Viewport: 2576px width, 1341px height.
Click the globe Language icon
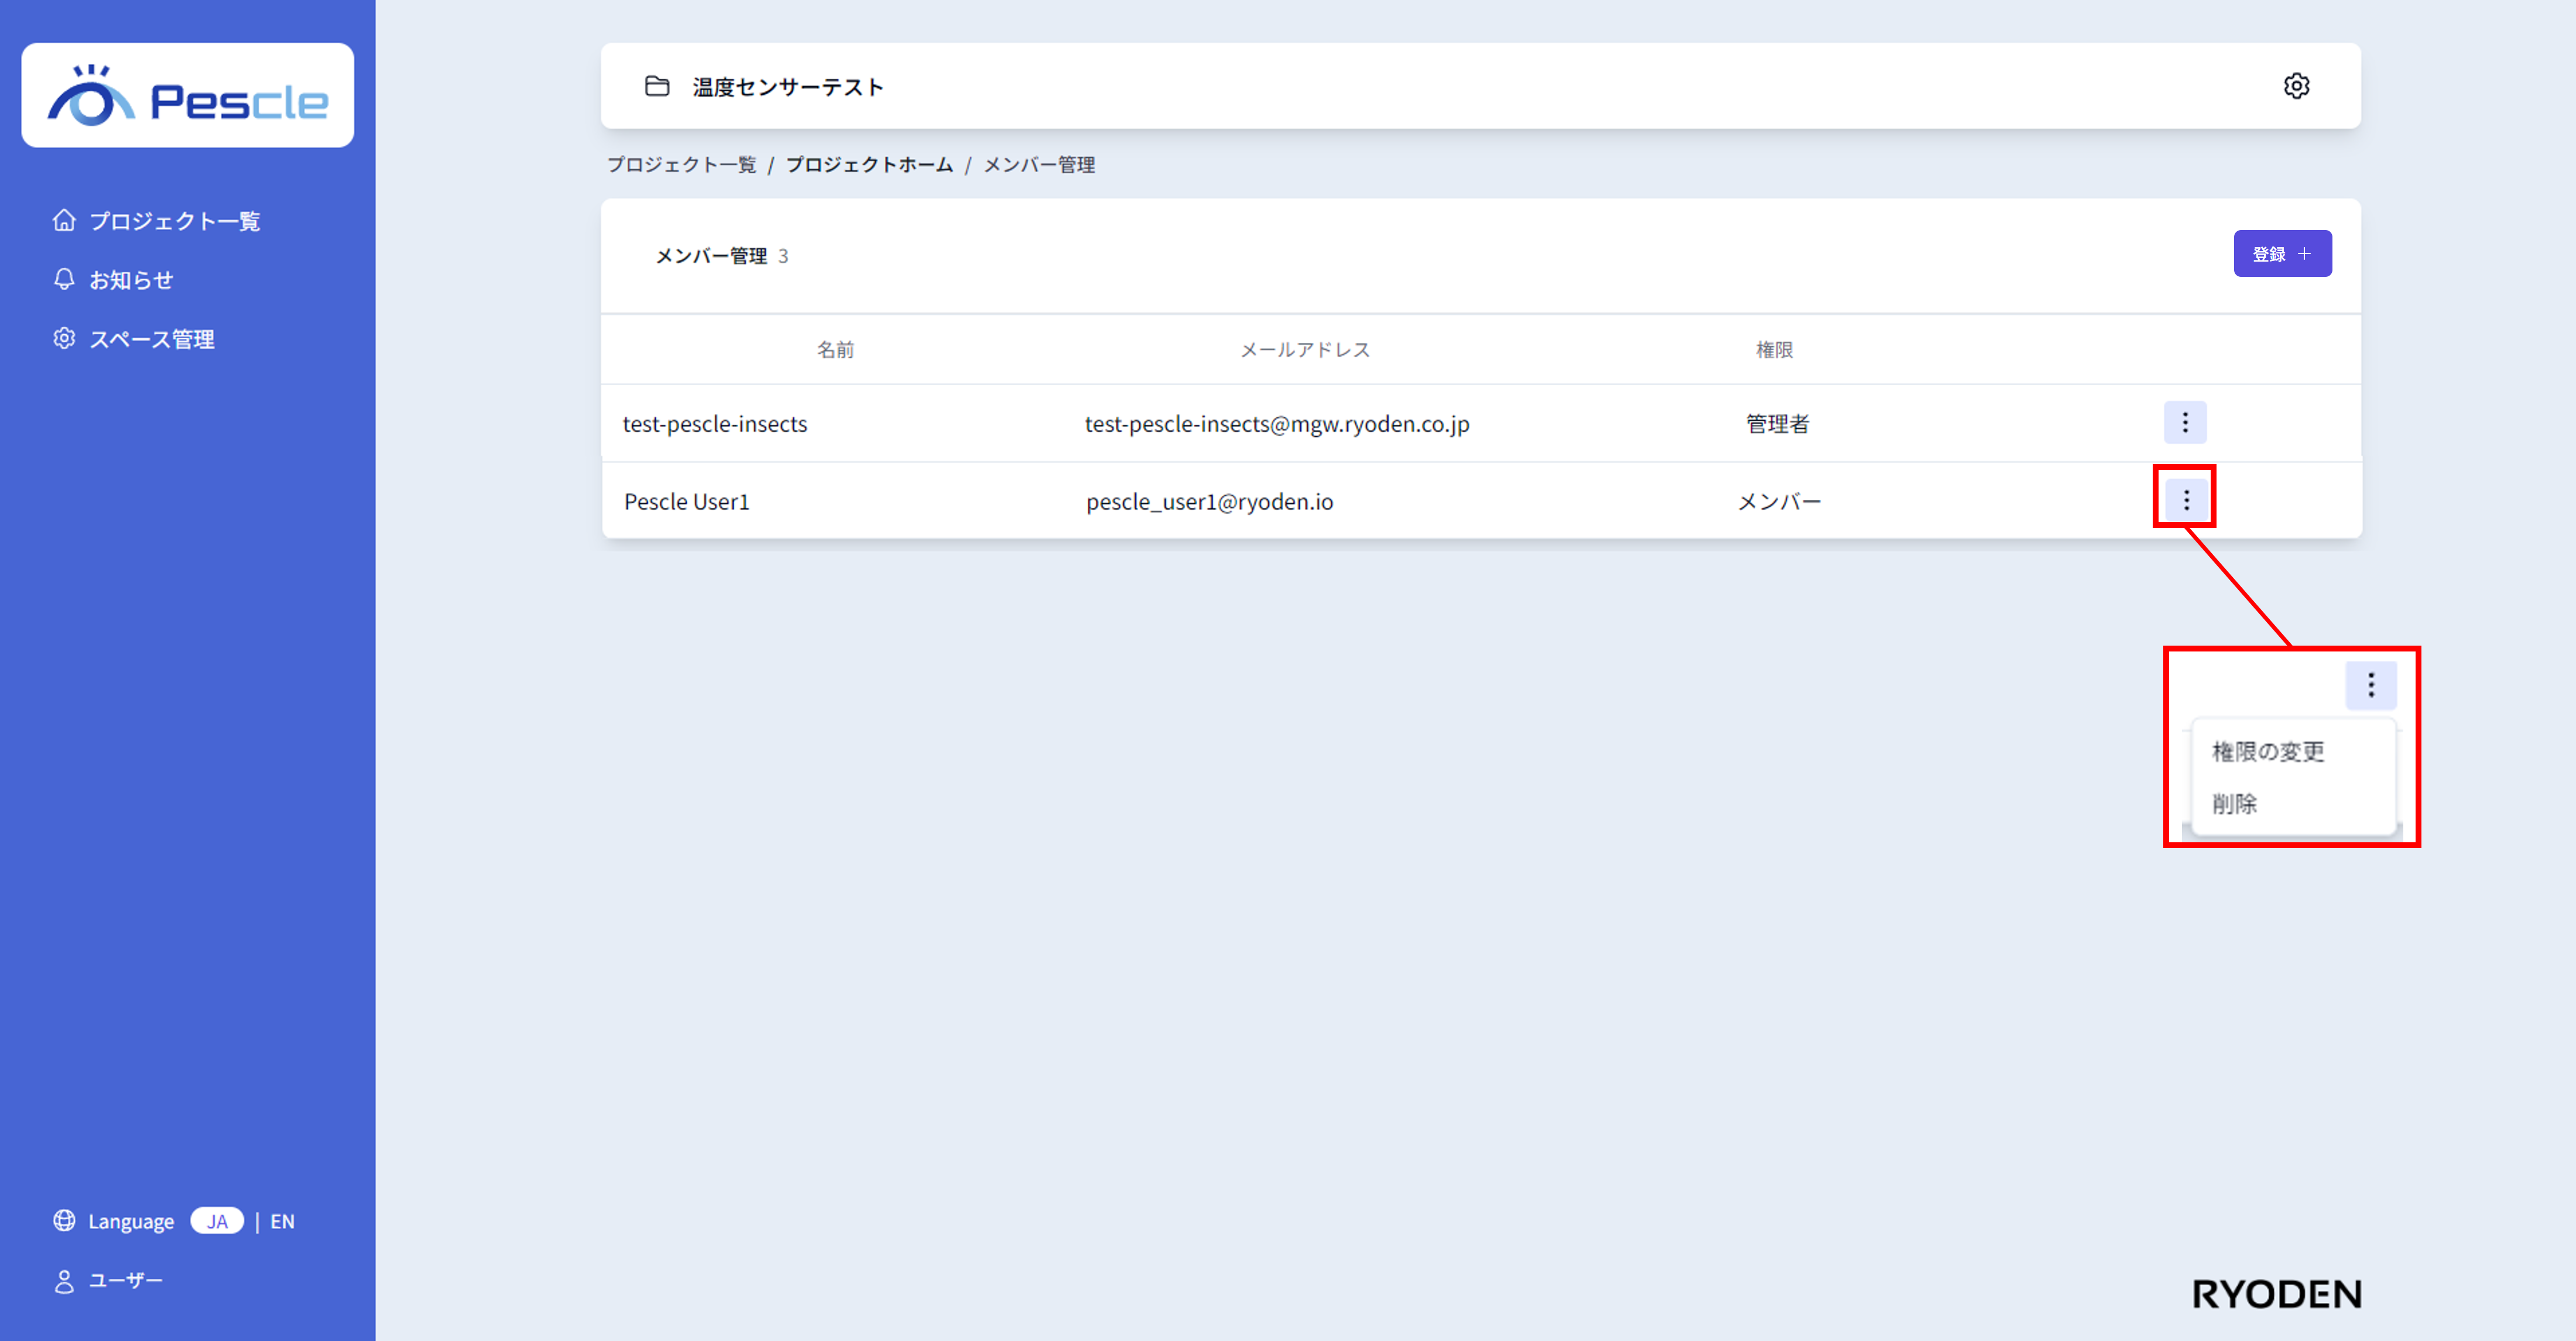(x=64, y=1220)
